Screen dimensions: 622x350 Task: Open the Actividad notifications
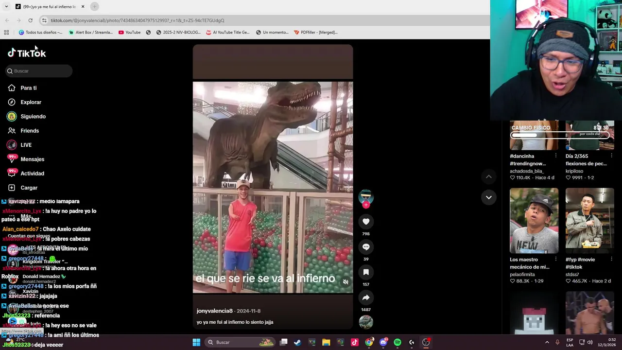32,174
